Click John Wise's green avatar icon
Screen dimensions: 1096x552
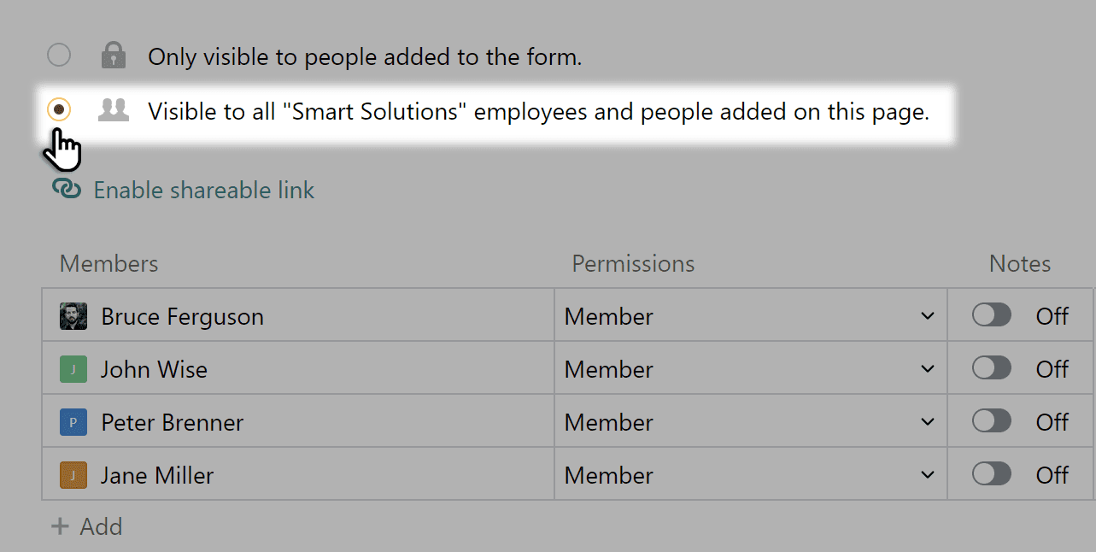click(73, 368)
